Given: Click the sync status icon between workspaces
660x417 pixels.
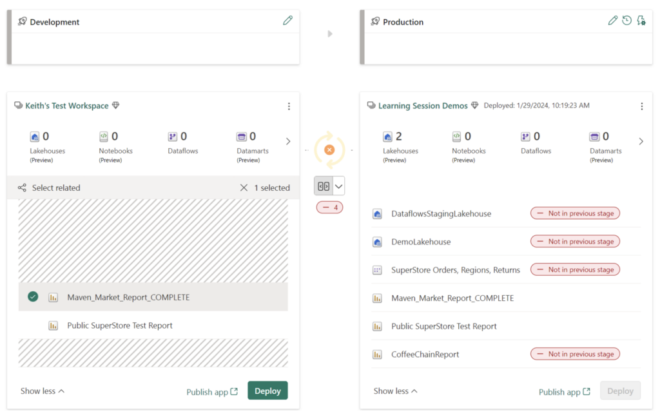Looking at the screenshot, I should coord(329,149).
